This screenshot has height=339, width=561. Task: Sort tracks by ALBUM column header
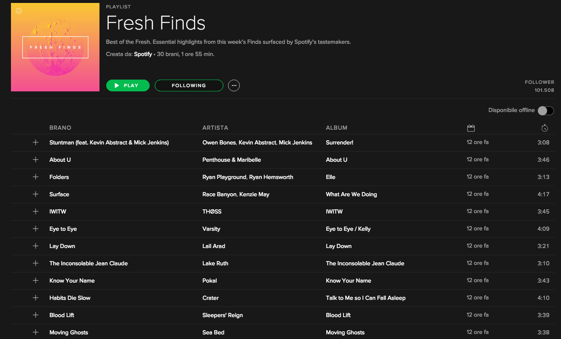click(x=336, y=128)
